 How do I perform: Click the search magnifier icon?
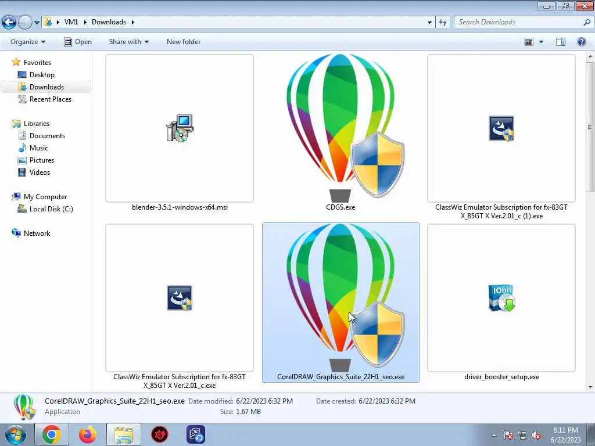click(x=587, y=22)
